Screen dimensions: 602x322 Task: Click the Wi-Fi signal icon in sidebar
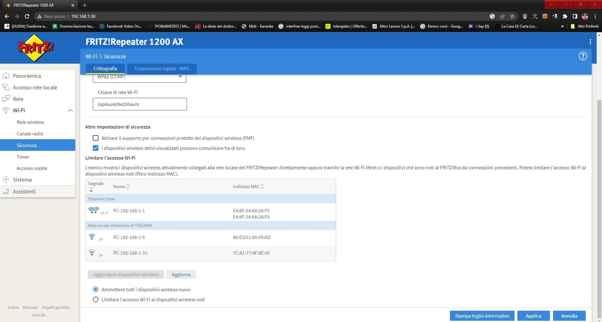6,110
